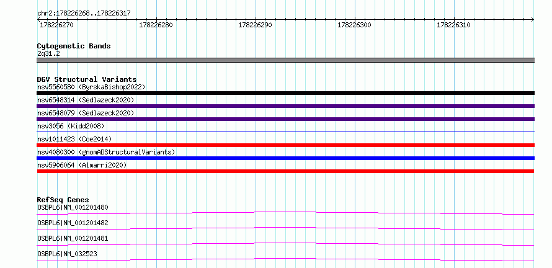The width and height of the screenshot is (552, 268).
Task: Click the 2q31.2 band label
Action: 48,53
